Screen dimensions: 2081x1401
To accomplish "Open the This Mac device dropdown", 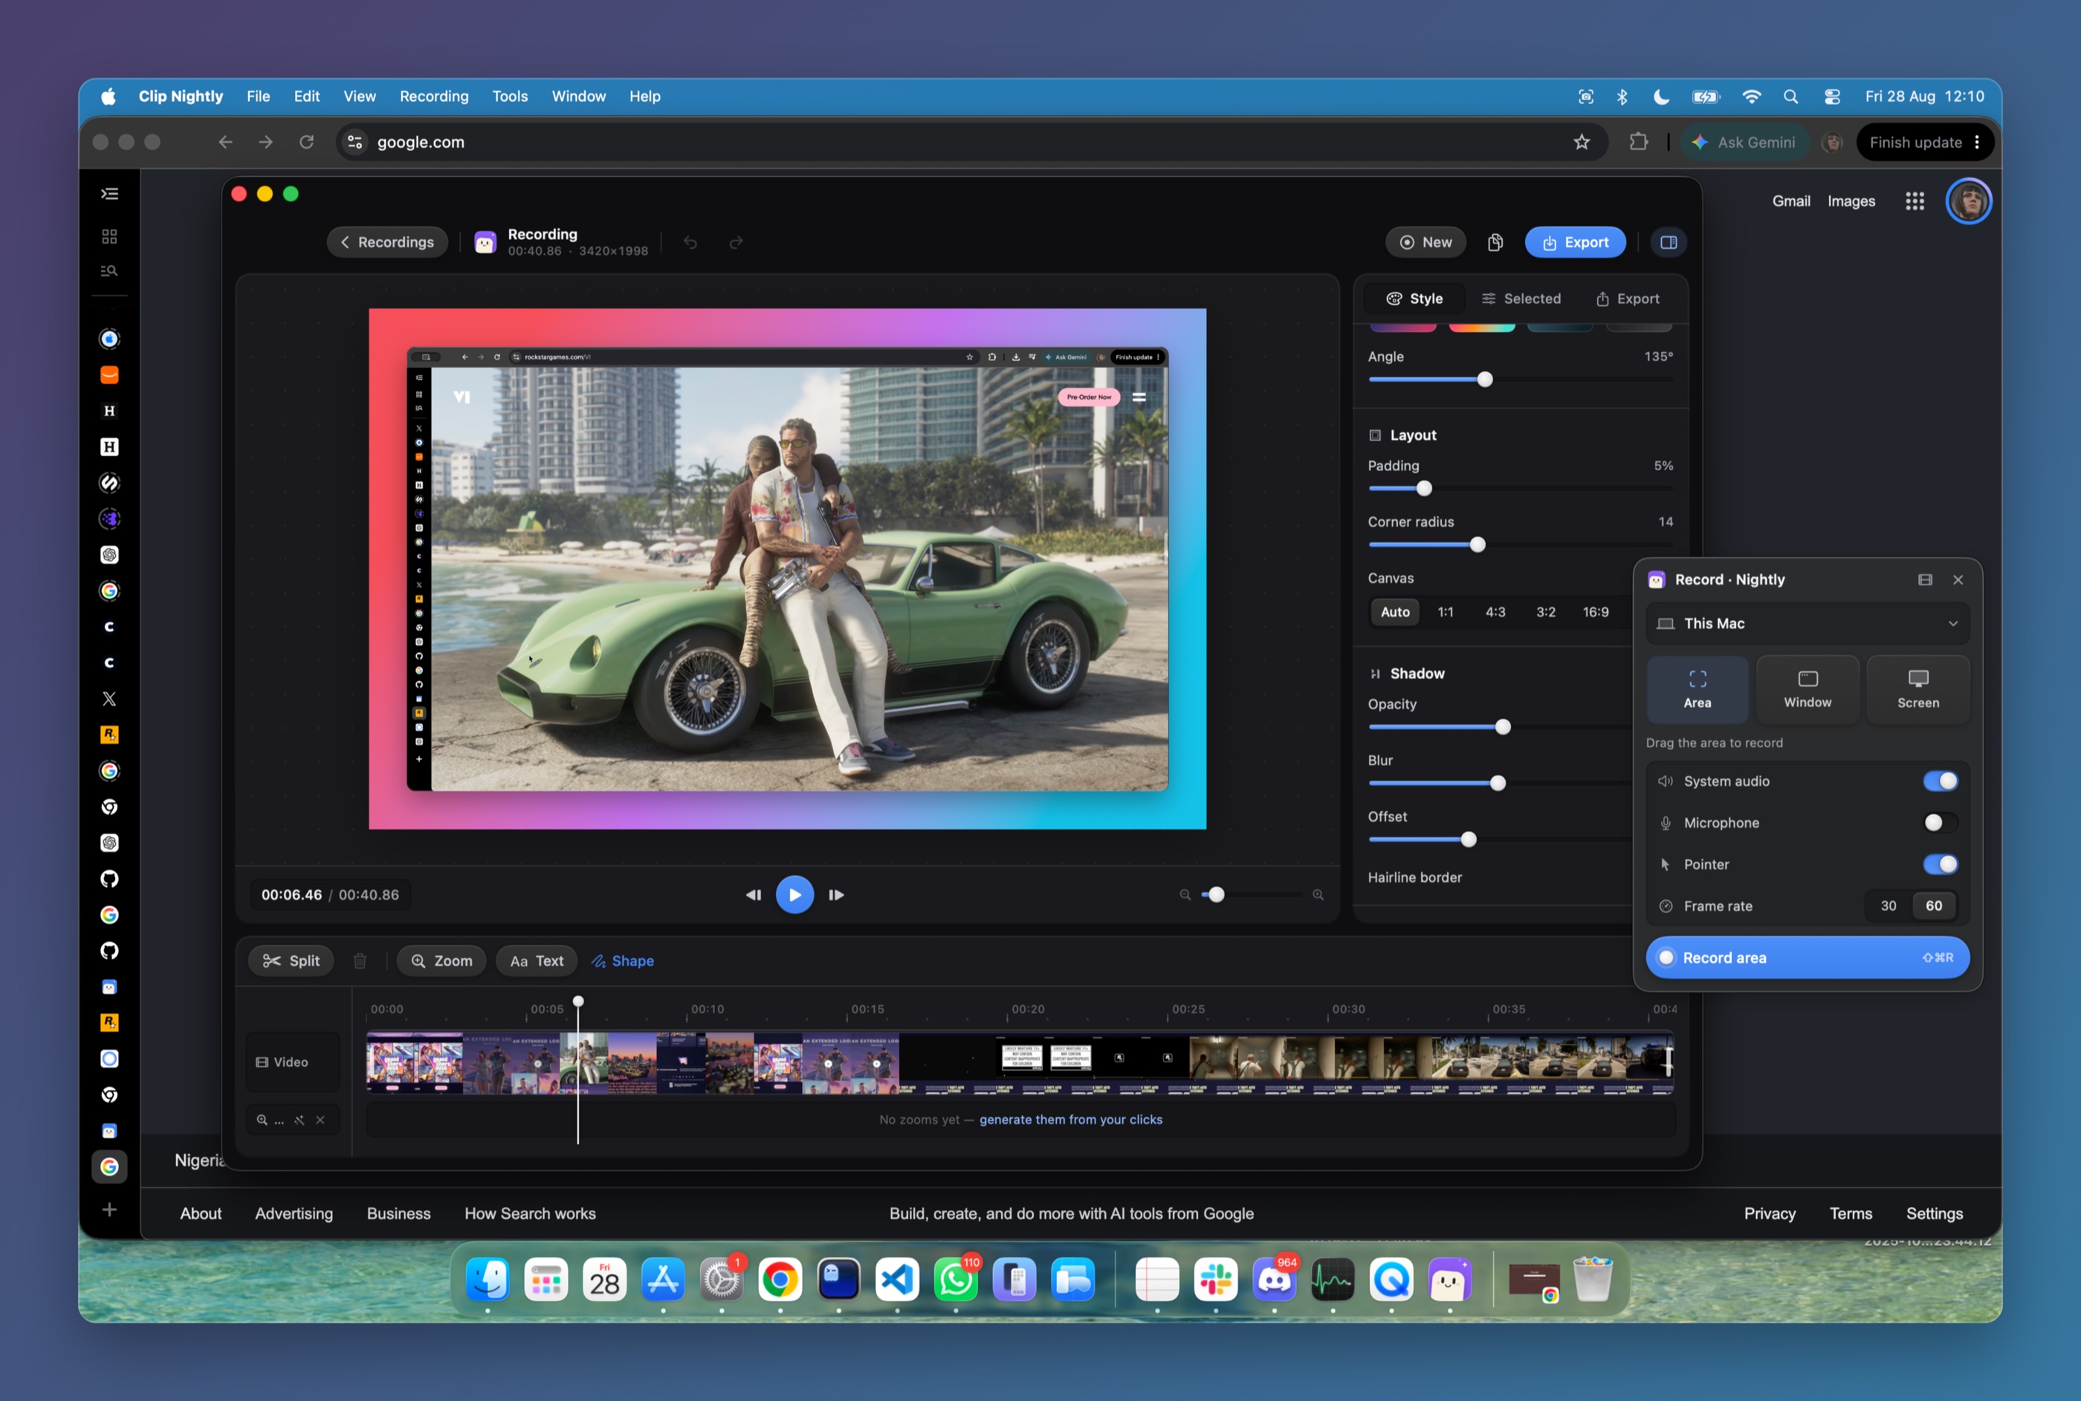I will [1807, 624].
